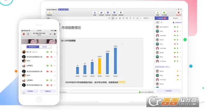This screenshot has width=205, height=110.
Task: Click the 149W value label on chart
Action: coord(115,46)
